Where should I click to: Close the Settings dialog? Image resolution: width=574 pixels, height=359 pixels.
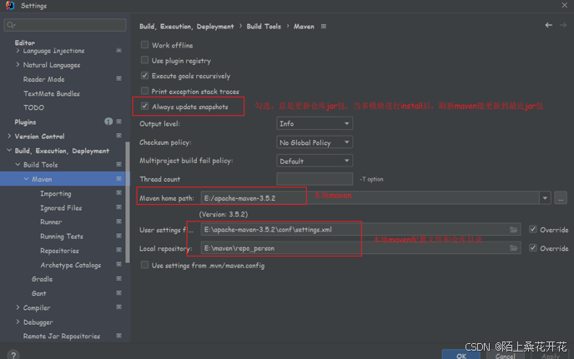[564, 5]
